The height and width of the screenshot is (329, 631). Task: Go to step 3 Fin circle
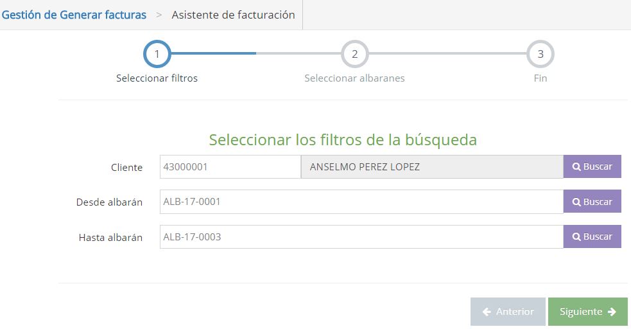pyautogui.click(x=540, y=53)
